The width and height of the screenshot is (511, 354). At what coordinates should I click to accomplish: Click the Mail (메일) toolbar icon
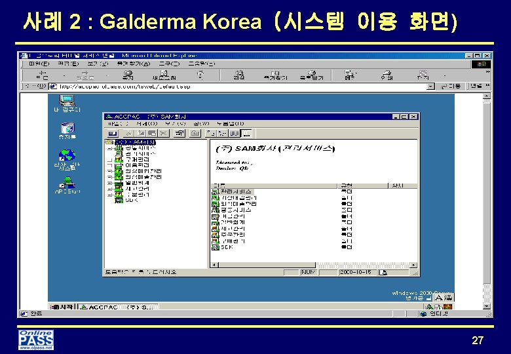(x=349, y=75)
